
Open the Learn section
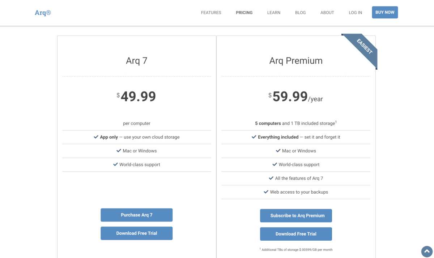[x=274, y=13]
